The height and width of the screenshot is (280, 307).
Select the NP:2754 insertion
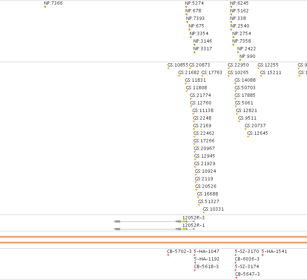pos(242,34)
